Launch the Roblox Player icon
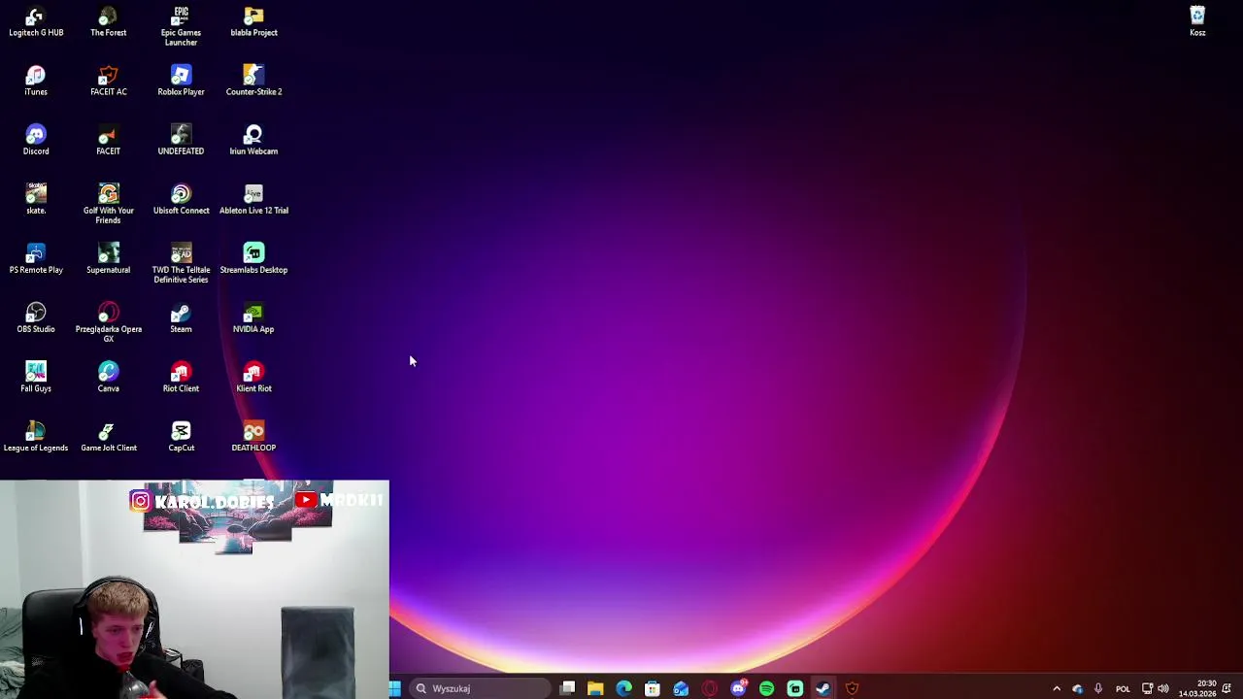 (x=181, y=82)
